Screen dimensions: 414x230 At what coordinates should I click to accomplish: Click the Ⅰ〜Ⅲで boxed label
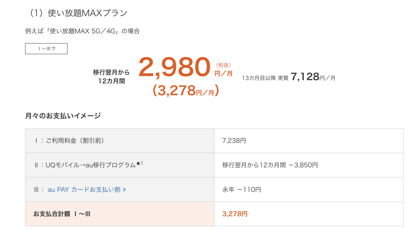click(46, 49)
